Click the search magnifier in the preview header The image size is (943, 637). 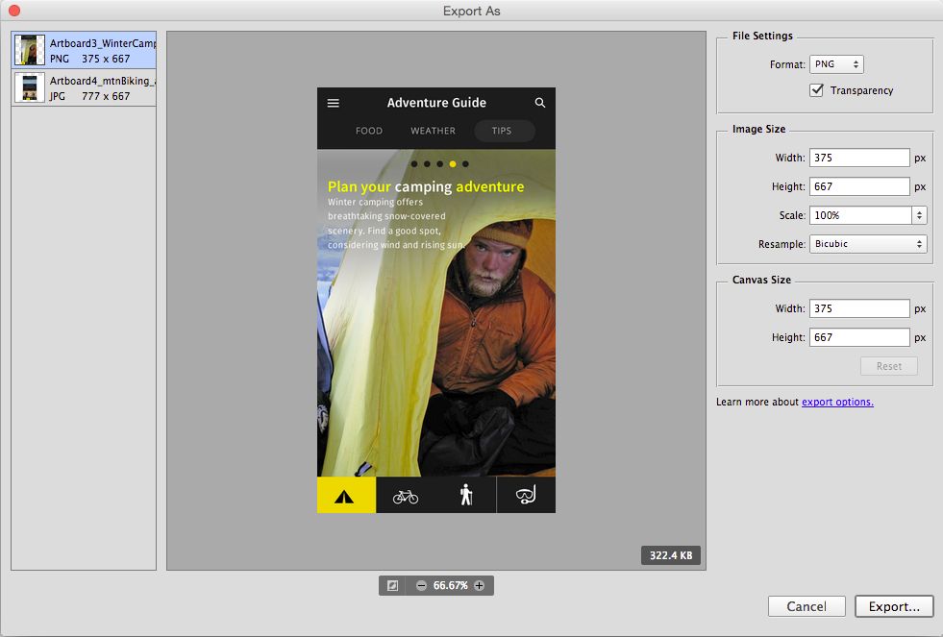coord(539,103)
